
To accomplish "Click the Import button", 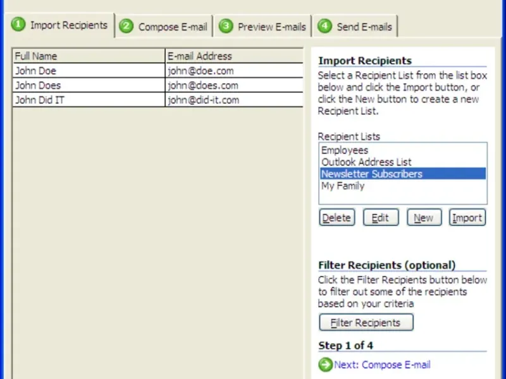I will coord(467,217).
